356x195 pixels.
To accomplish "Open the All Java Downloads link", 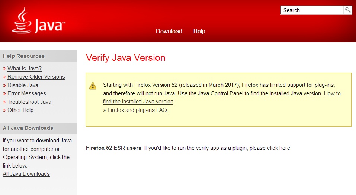I will point(26,174).
